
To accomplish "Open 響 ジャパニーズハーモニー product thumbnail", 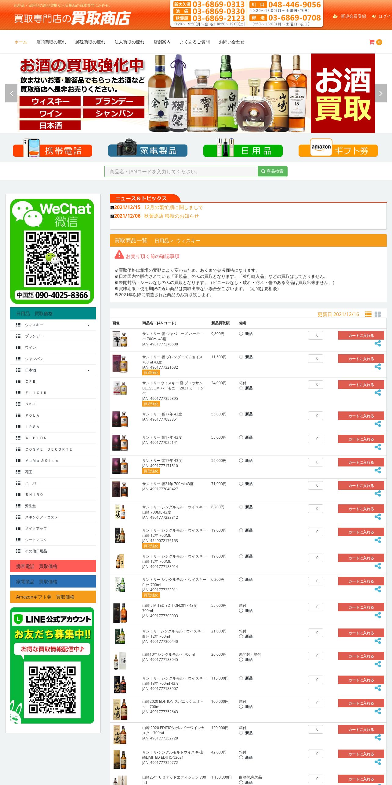I will (120, 340).
